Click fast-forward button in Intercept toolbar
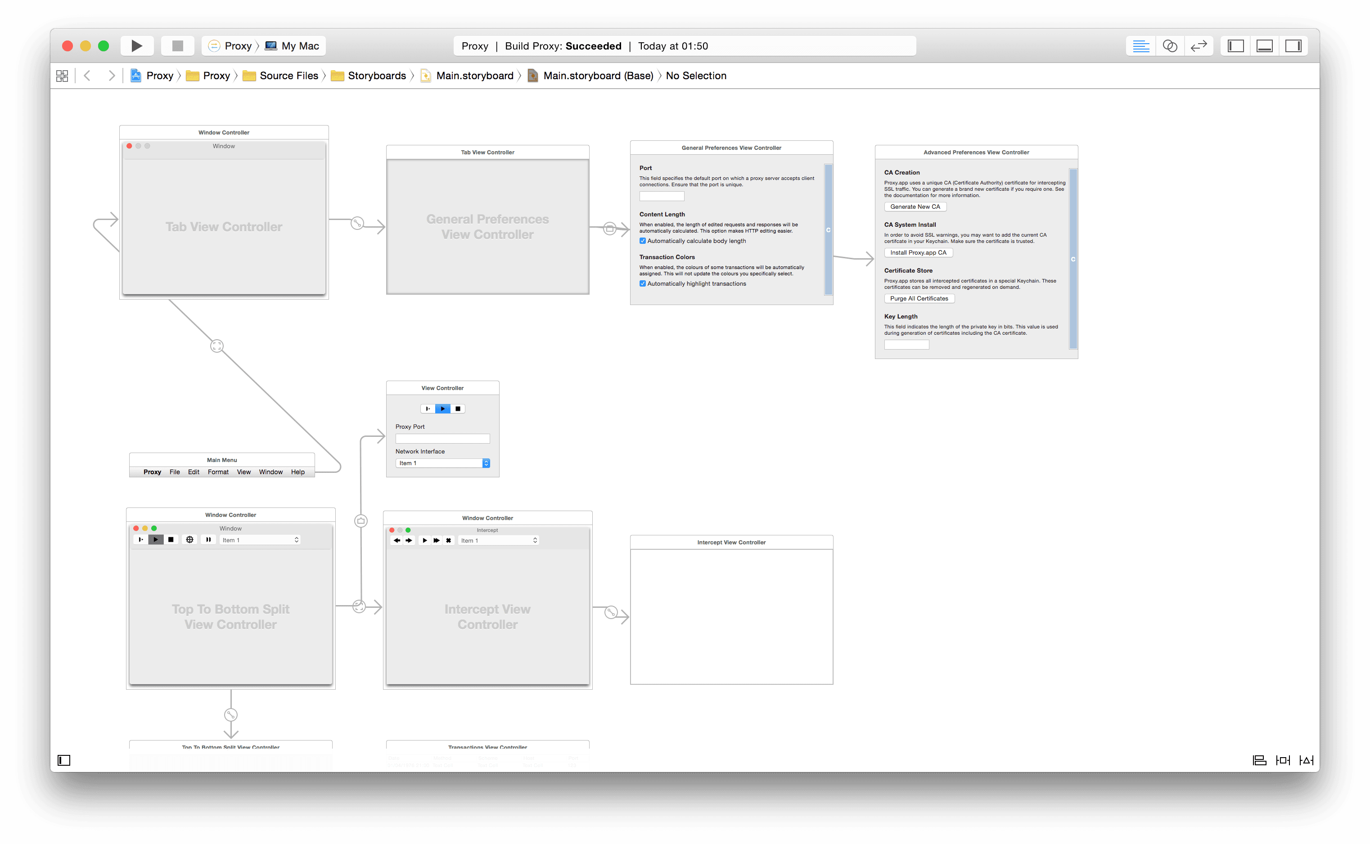This screenshot has height=844, width=1370. click(x=437, y=540)
